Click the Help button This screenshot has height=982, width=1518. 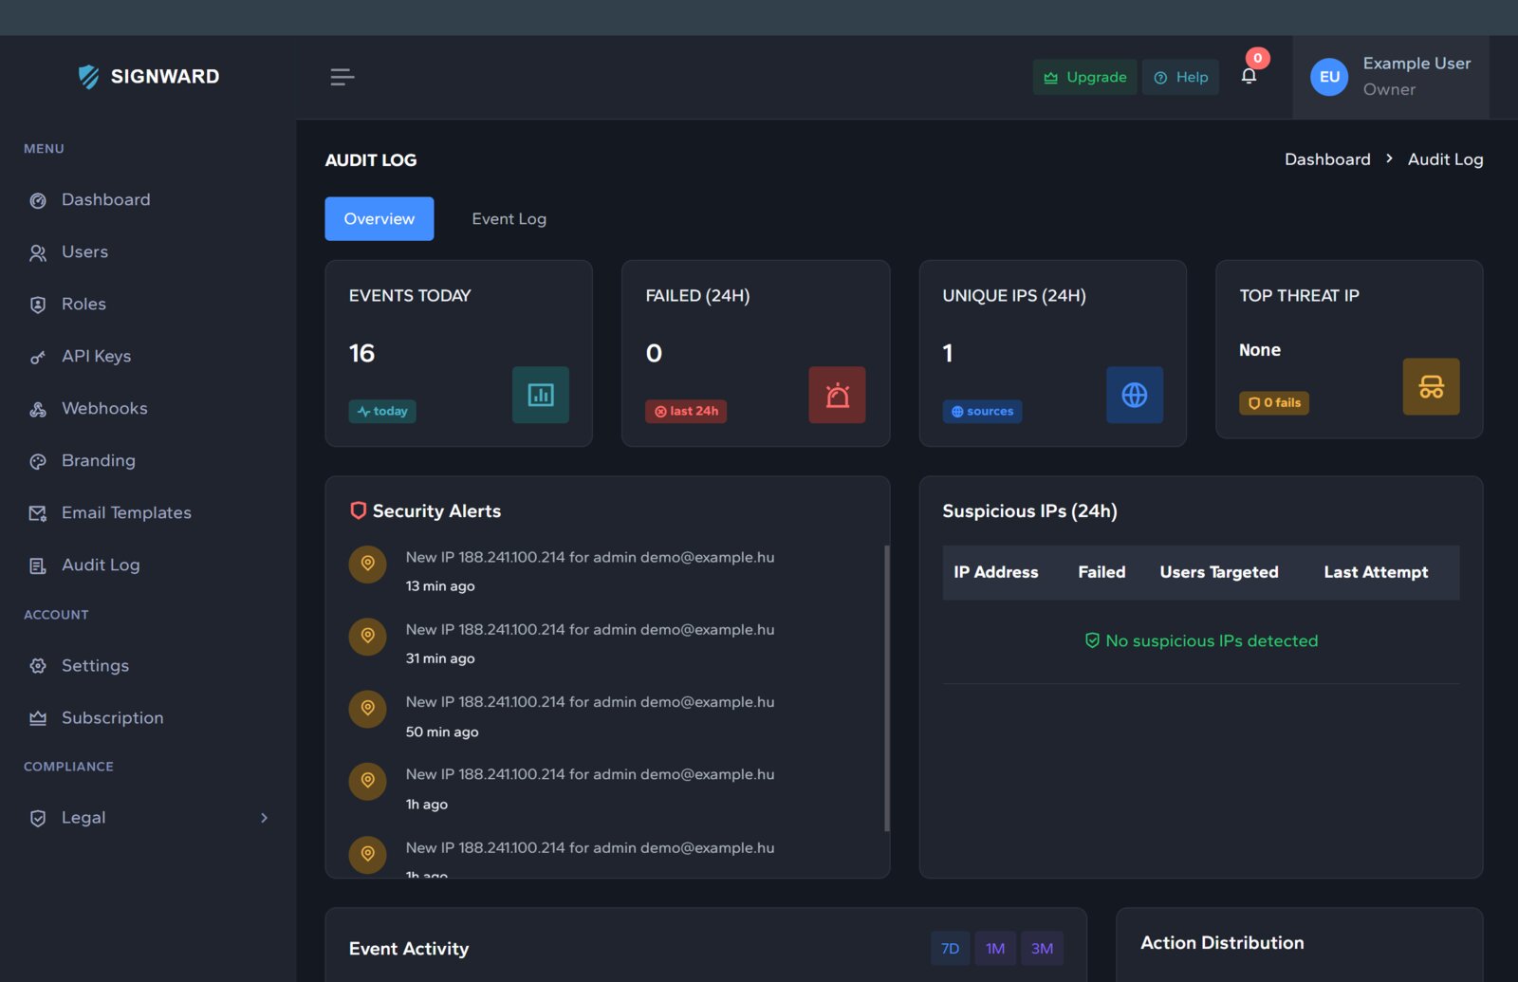coord(1180,77)
